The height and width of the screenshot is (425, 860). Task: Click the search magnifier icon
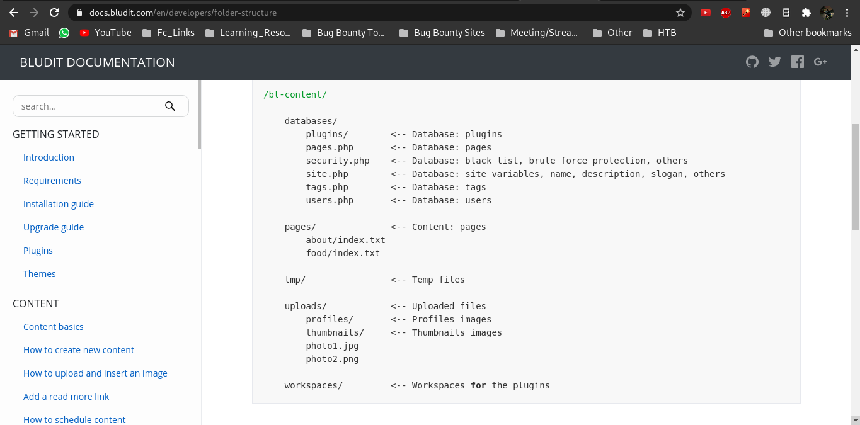170,106
